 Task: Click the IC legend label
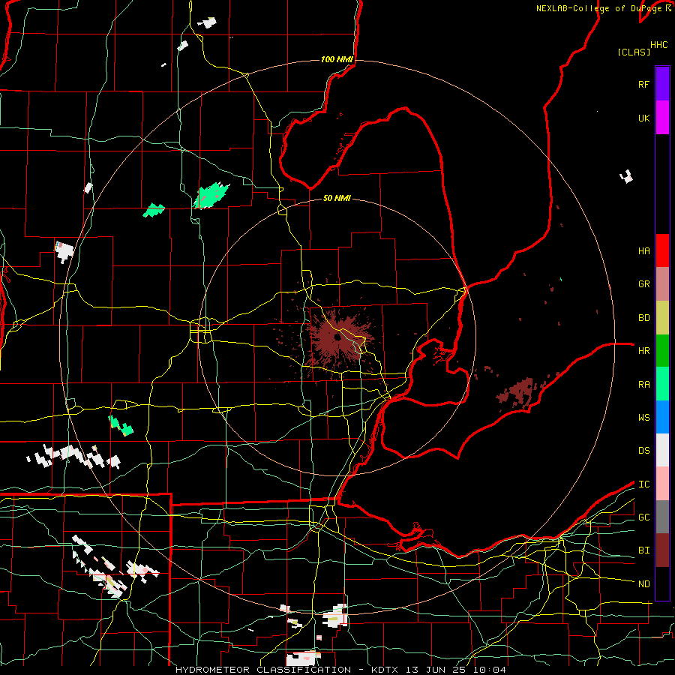[x=643, y=484]
